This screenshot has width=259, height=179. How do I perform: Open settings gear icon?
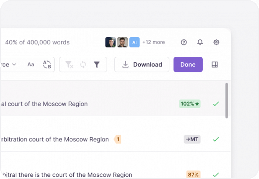click(x=216, y=42)
